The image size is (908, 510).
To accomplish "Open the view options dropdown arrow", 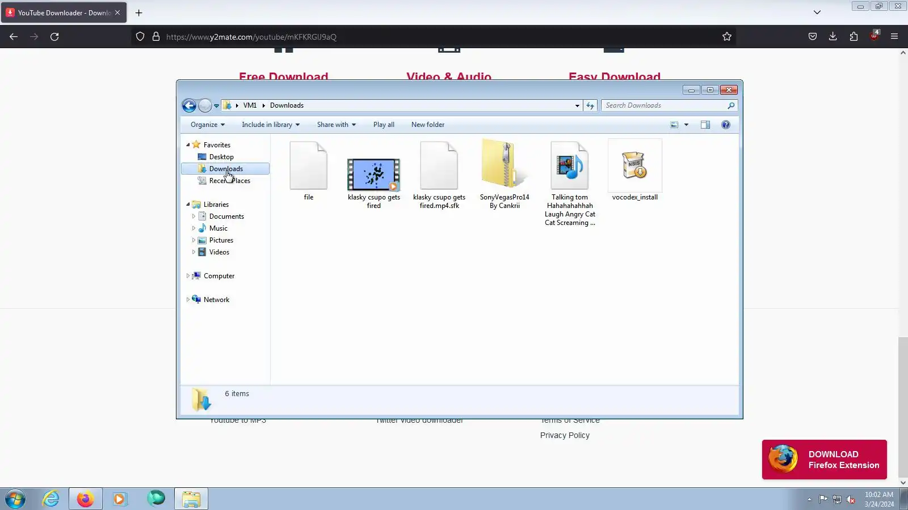I will (x=686, y=125).
